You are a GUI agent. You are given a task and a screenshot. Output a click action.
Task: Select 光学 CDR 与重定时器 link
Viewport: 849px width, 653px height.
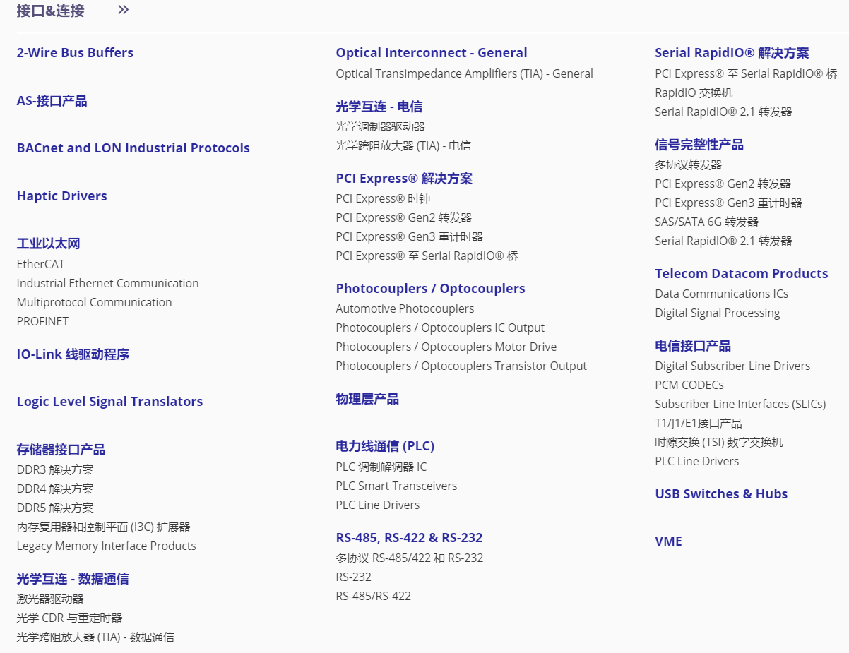[x=70, y=618]
